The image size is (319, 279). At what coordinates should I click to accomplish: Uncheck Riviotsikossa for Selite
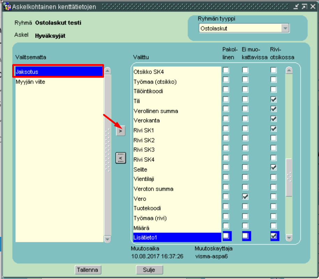point(273,167)
